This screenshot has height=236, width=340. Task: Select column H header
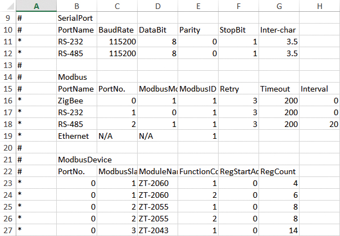[320, 6]
